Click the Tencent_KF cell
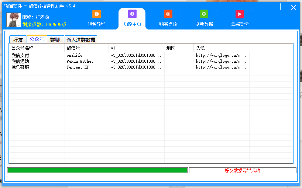 pyautogui.click(x=78, y=67)
